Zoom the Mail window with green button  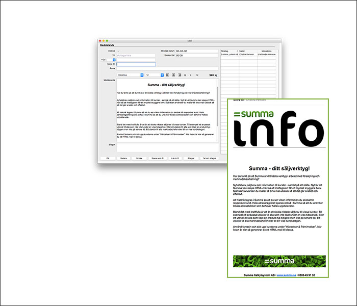(107, 41)
